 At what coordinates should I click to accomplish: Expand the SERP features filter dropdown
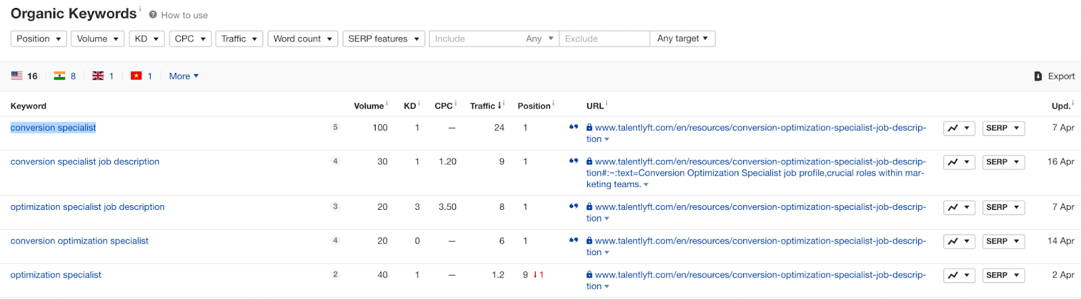pyautogui.click(x=383, y=39)
